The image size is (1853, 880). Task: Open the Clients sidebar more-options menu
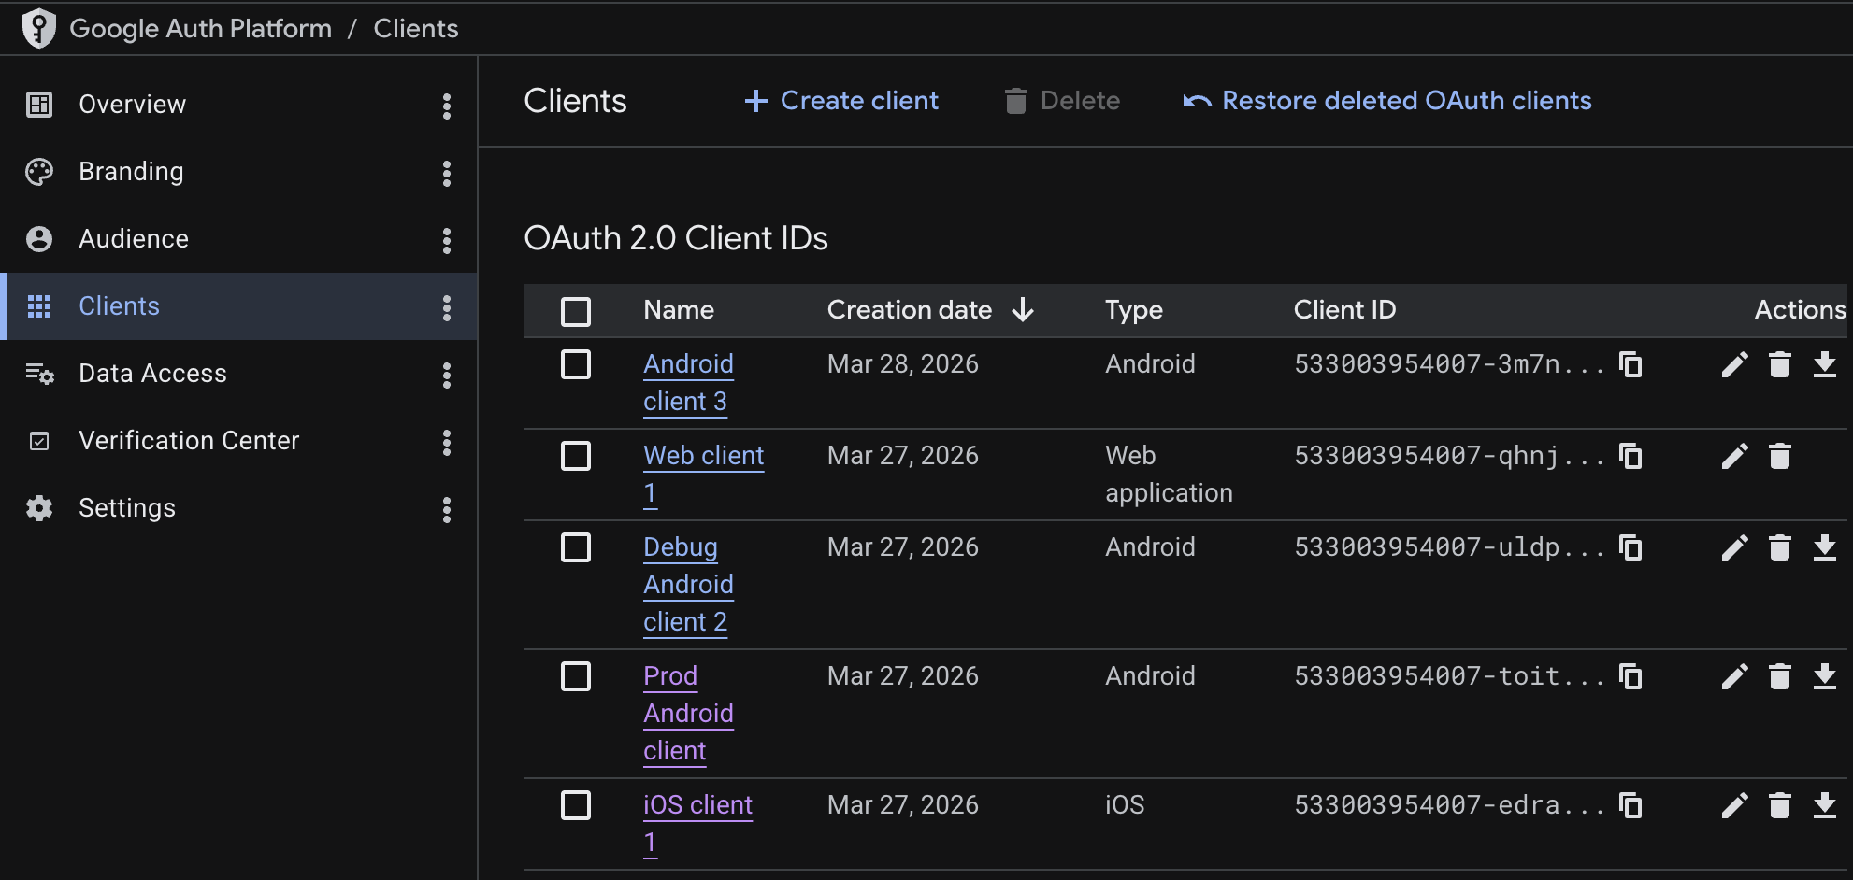(x=447, y=307)
